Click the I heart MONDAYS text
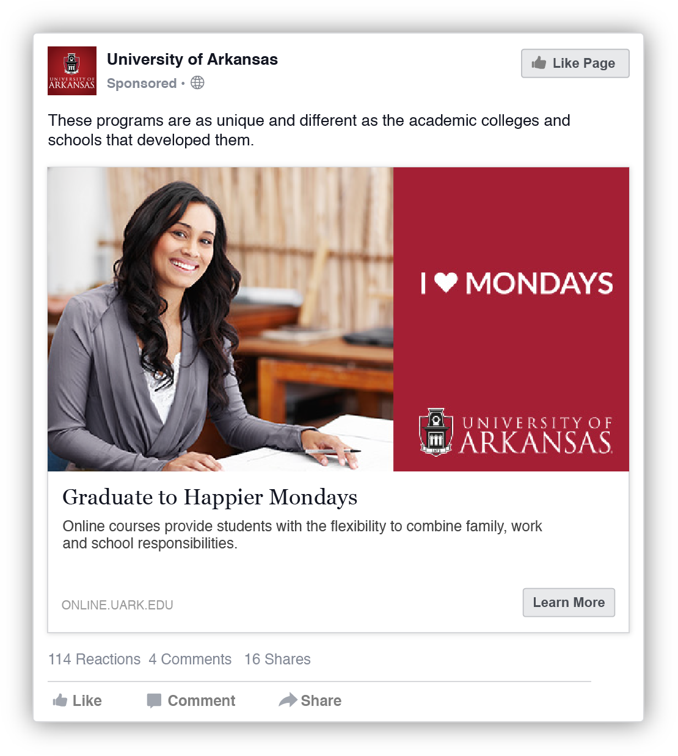Viewport: 678px width, 756px height. pos(517,283)
